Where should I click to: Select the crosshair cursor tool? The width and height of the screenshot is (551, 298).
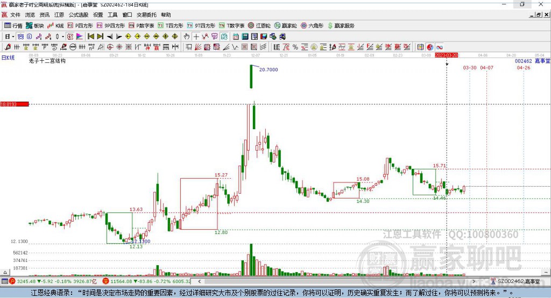[x=196, y=37]
